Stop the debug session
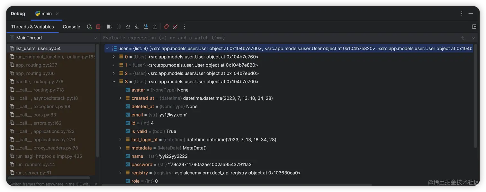Viewport: 486px width, 192px height. pyautogui.click(x=98, y=27)
